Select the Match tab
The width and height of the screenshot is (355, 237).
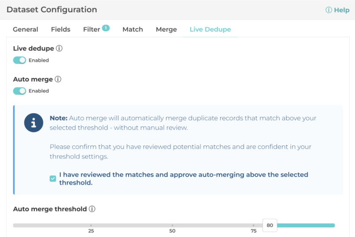[133, 30]
